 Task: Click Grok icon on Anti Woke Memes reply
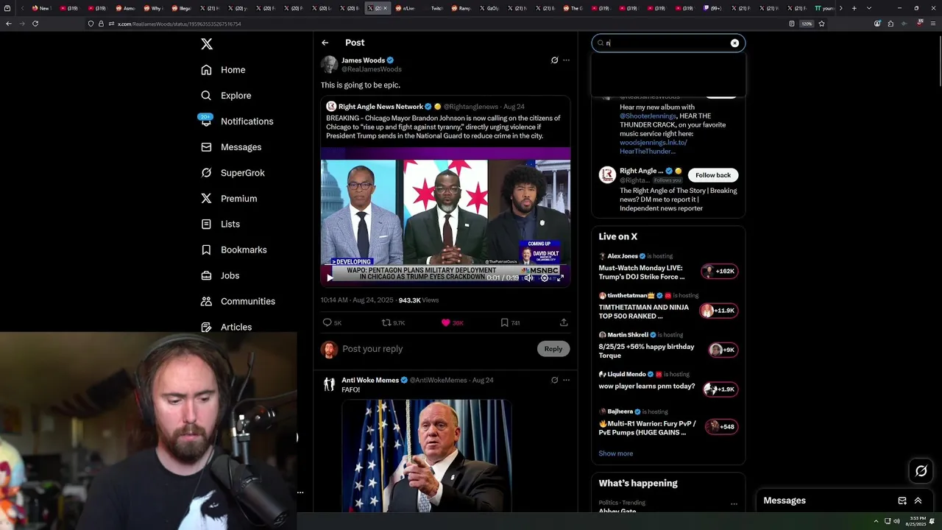click(x=554, y=380)
